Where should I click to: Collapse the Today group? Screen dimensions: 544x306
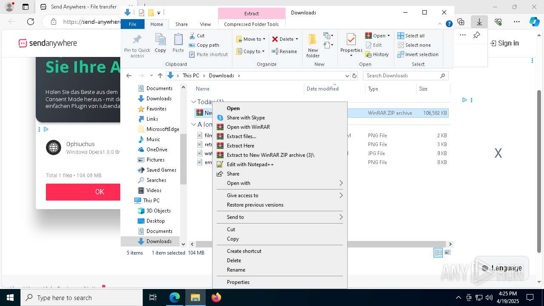coord(193,102)
